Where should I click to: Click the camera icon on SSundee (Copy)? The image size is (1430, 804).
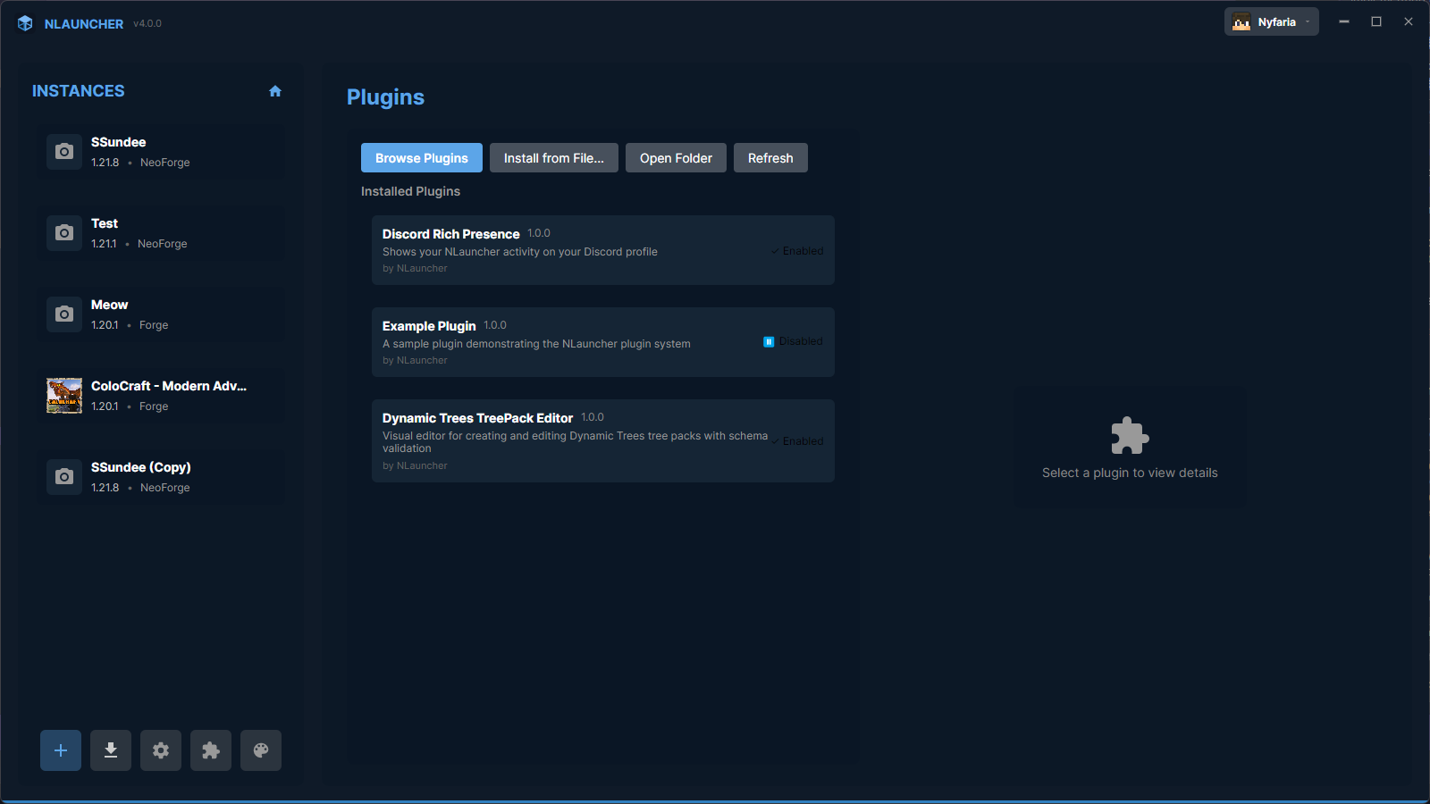click(63, 477)
